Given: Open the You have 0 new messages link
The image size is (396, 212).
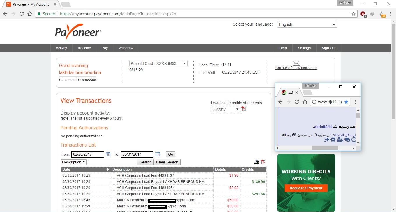Looking at the screenshot, I should 296,68.
